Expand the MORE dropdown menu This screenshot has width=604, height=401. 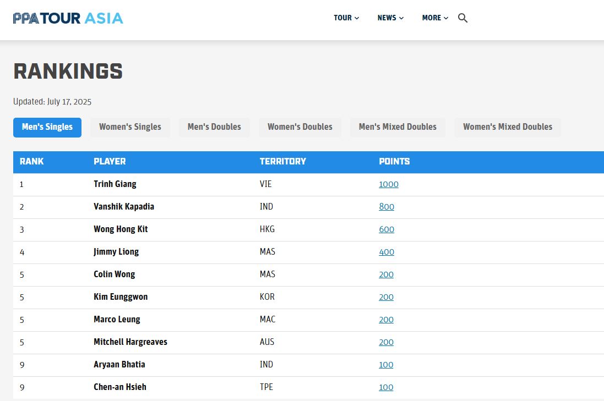click(x=435, y=18)
